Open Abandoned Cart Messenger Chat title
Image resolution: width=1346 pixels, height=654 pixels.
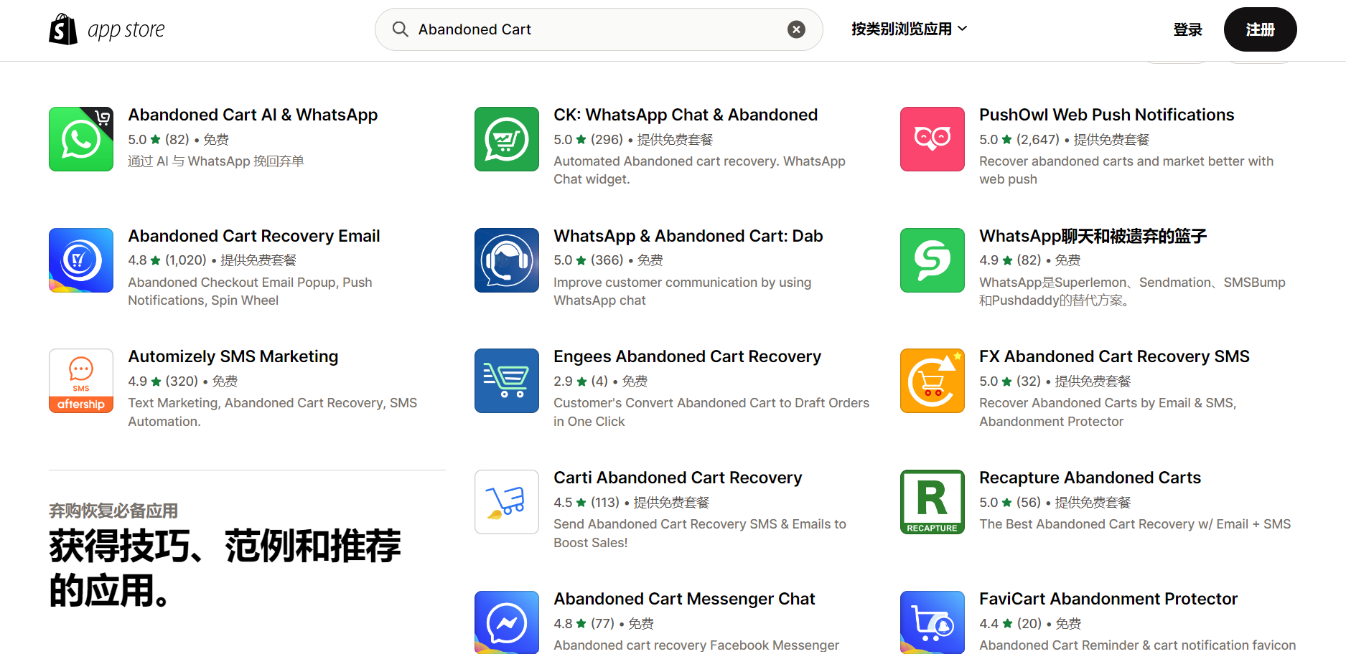point(685,599)
